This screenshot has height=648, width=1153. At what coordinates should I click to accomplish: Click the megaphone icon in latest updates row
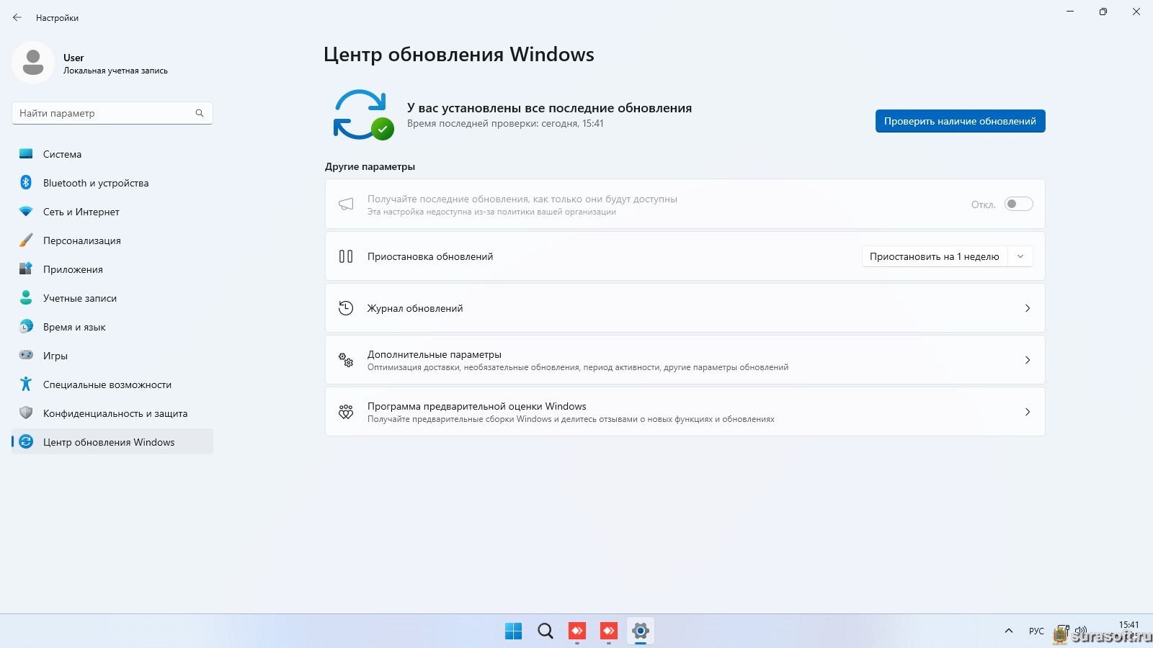(346, 204)
